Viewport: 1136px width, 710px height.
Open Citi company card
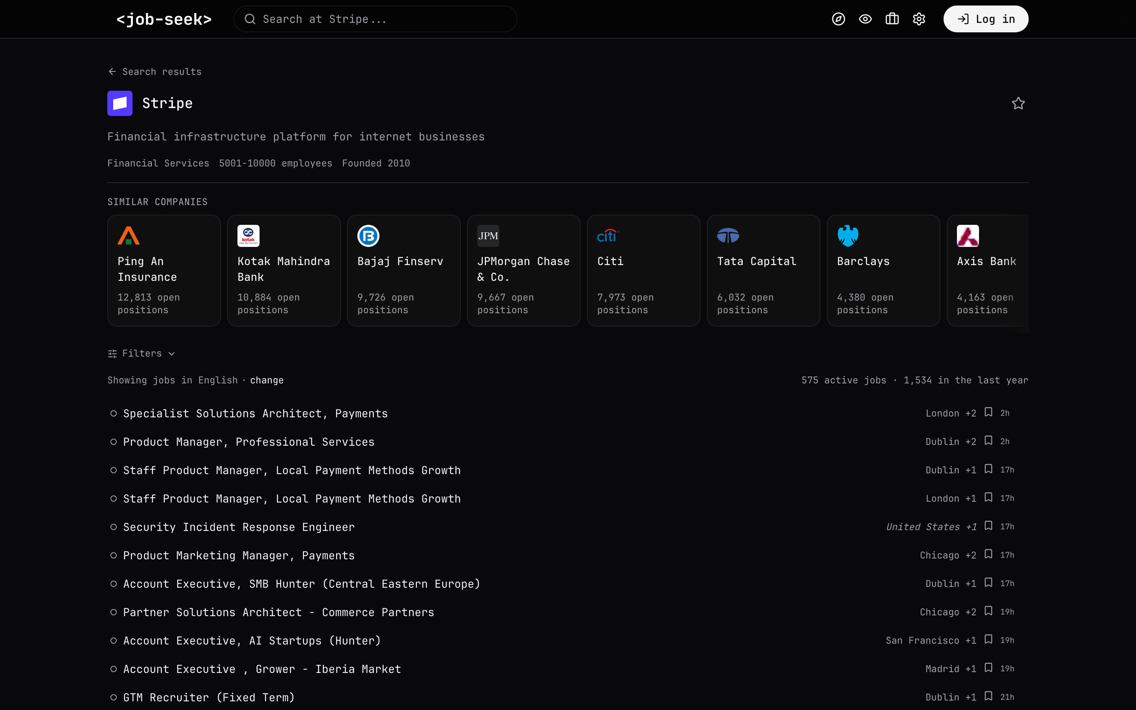pos(644,271)
